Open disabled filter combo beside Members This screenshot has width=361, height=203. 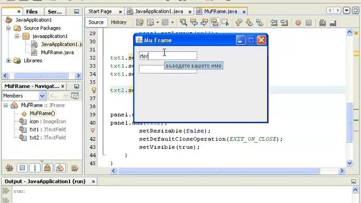click(x=59, y=96)
